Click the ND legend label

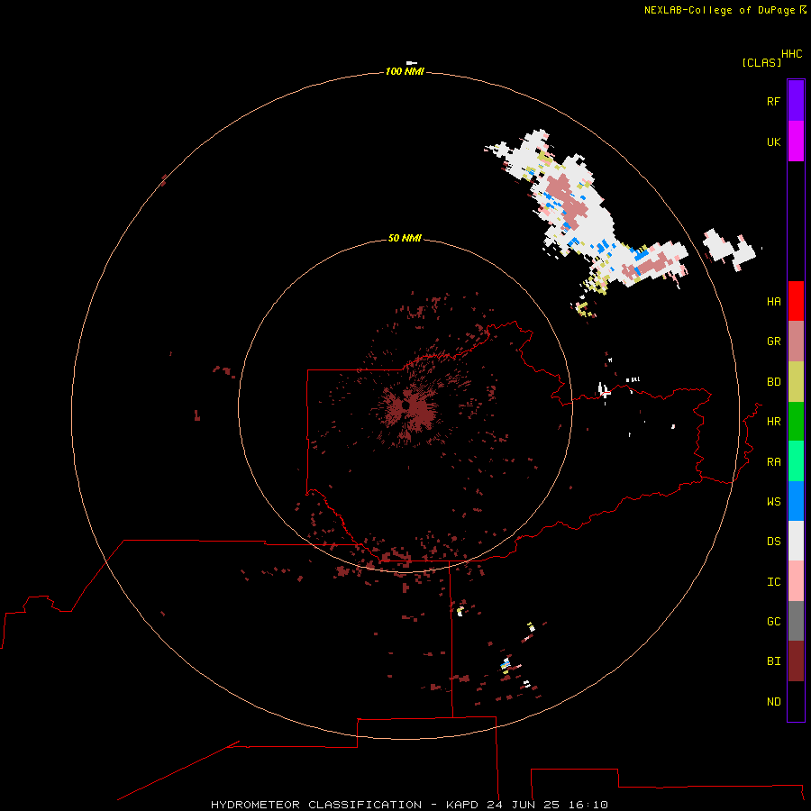(x=773, y=701)
